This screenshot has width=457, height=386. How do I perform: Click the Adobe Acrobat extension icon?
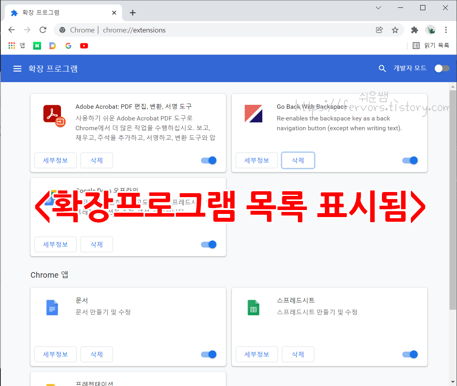click(x=54, y=116)
